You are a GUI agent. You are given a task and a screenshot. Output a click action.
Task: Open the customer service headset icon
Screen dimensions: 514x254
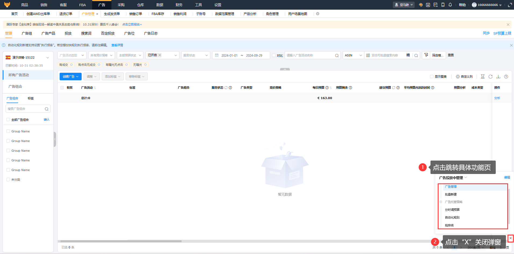421,5
